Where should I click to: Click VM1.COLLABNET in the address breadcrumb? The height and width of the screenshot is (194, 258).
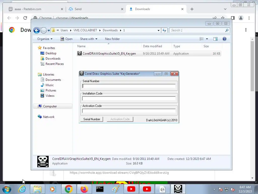[x=85, y=30]
